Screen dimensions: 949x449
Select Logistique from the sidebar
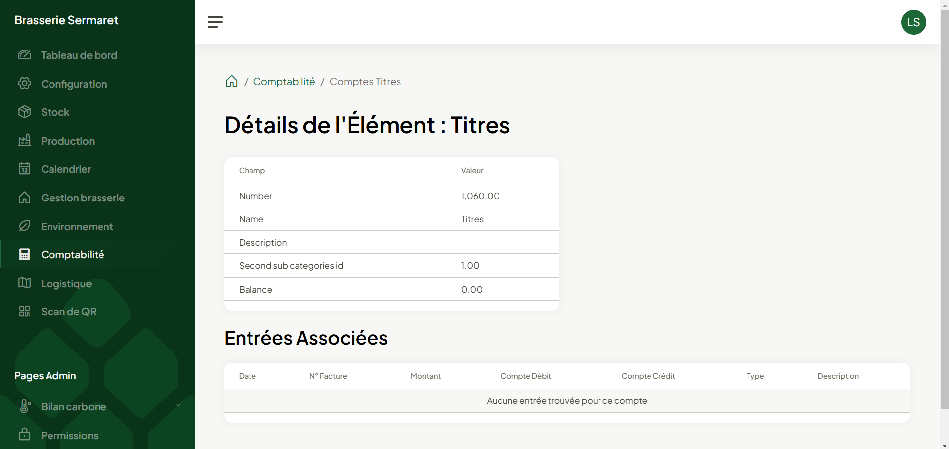(x=66, y=284)
